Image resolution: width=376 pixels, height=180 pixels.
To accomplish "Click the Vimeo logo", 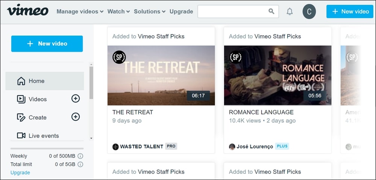I will pyautogui.click(x=27, y=11).
